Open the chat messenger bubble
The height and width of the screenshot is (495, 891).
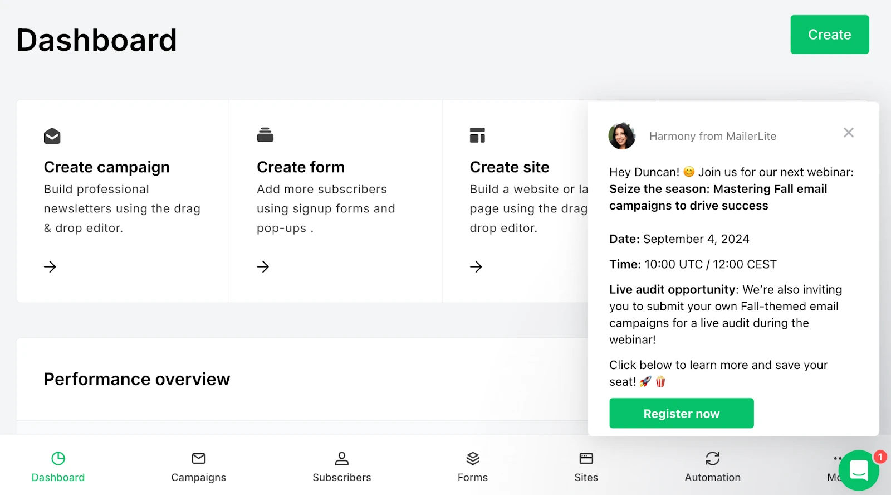point(859,470)
